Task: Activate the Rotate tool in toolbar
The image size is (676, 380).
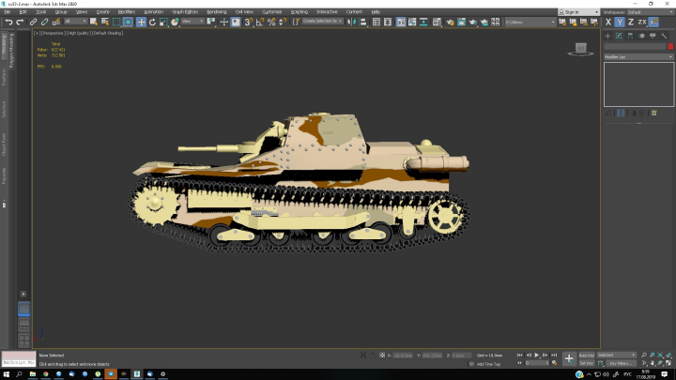Action: pos(152,22)
